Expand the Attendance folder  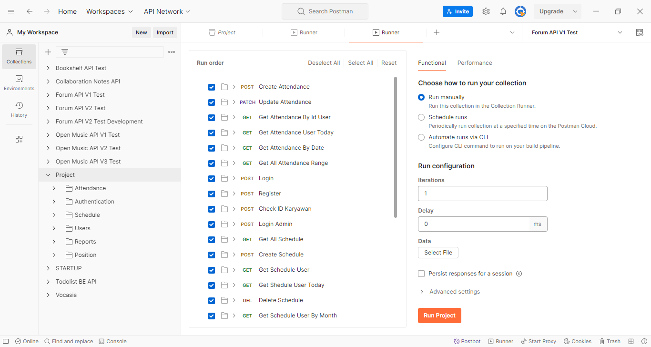(x=54, y=188)
